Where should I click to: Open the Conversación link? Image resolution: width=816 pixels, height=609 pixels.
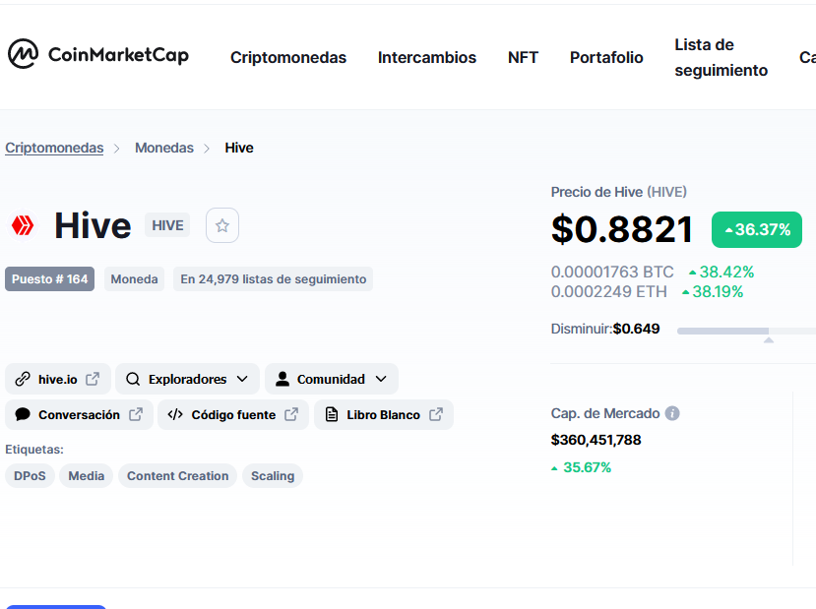[x=79, y=414]
